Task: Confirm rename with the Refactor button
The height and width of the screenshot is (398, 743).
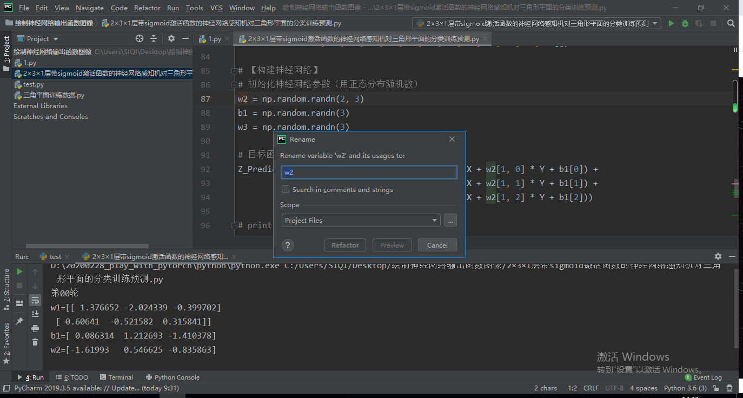Action: 345,244
